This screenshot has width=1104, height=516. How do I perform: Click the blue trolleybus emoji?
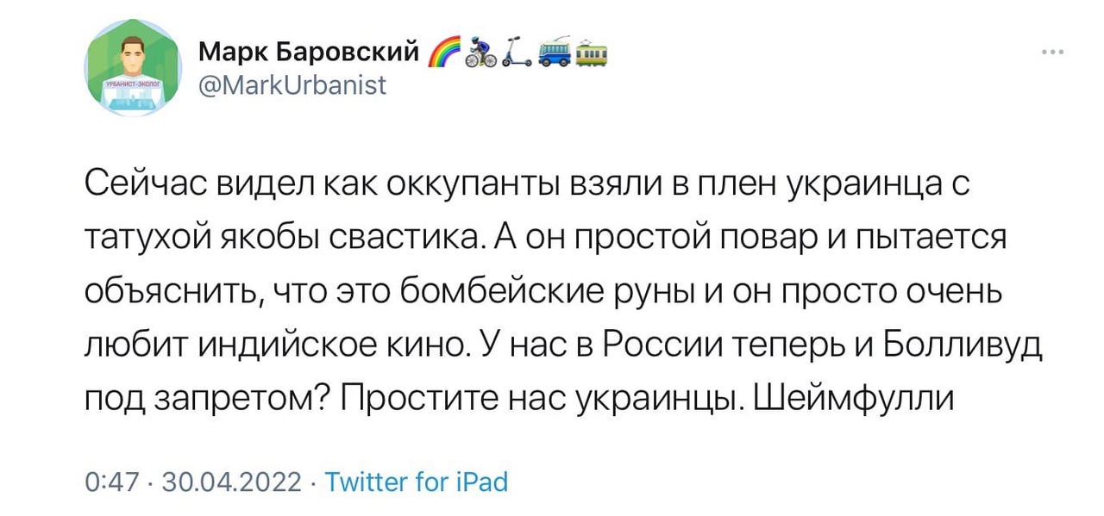[553, 53]
